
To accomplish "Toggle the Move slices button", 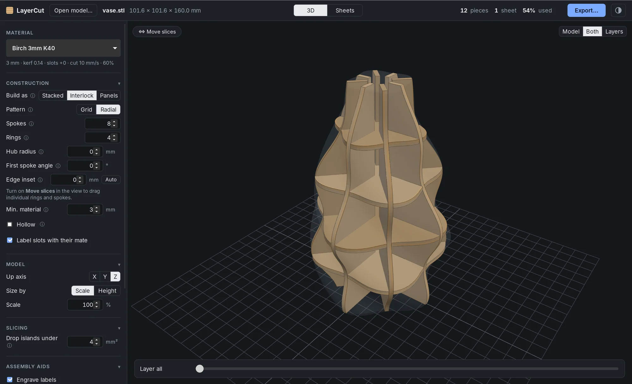I will point(157,32).
